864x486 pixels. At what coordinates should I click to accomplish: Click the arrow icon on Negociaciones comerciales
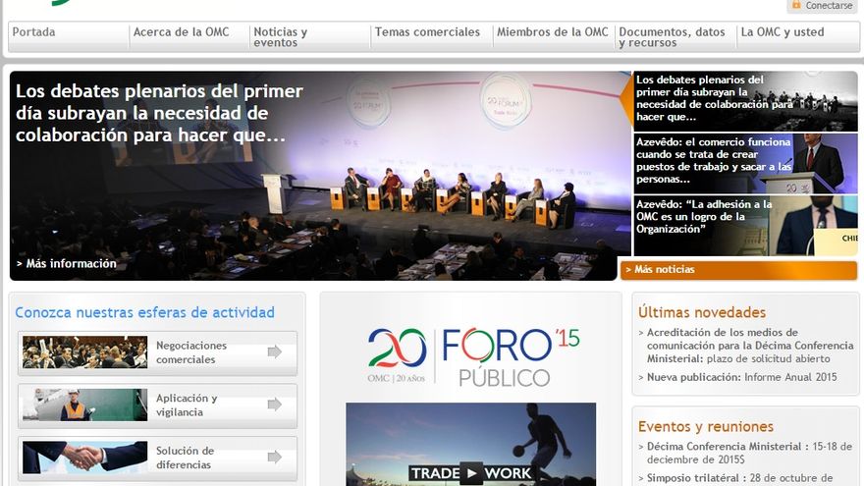pos(274,351)
